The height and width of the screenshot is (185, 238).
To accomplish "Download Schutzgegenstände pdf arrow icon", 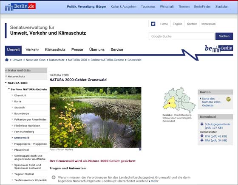I will coord(202,124).
